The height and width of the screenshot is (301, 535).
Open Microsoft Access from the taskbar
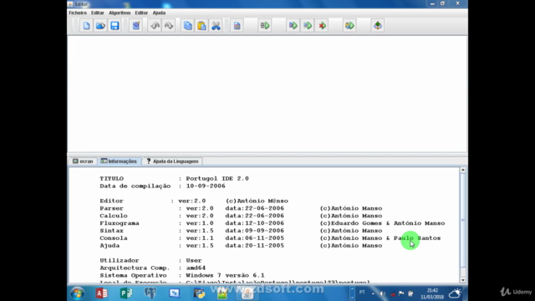point(102,293)
